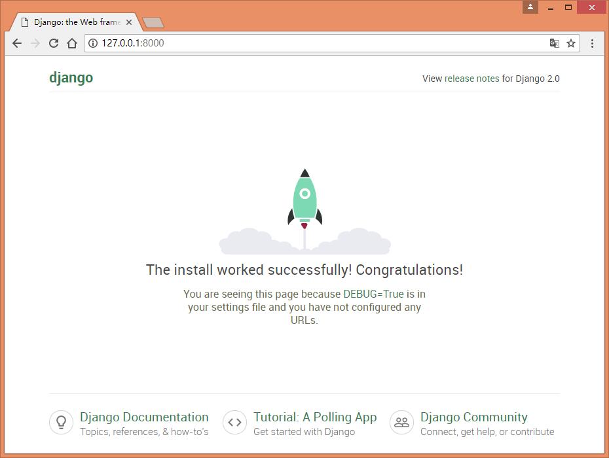Image resolution: width=609 pixels, height=458 pixels.
Task: Select the Django: the Web framework tab
Action: [x=77, y=22]
